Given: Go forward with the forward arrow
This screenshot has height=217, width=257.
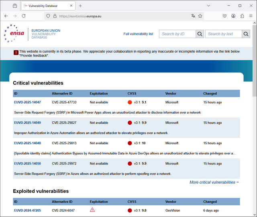Looking at the screenshot, I should pyautogui.click(x=15, y=16).
